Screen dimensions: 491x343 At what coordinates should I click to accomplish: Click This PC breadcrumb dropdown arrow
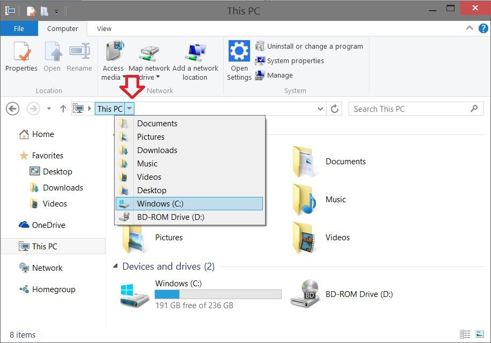(x=130, y=109)
